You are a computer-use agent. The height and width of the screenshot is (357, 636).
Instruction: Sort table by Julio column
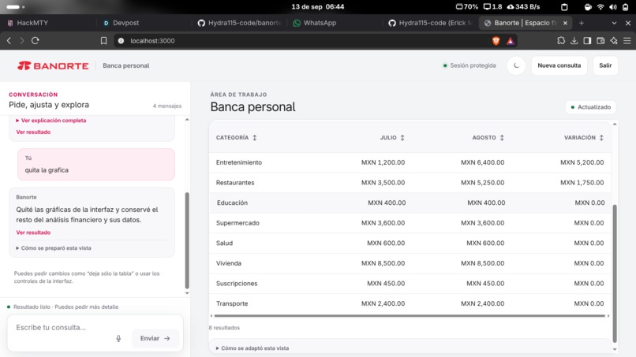[x=392, y=138]
